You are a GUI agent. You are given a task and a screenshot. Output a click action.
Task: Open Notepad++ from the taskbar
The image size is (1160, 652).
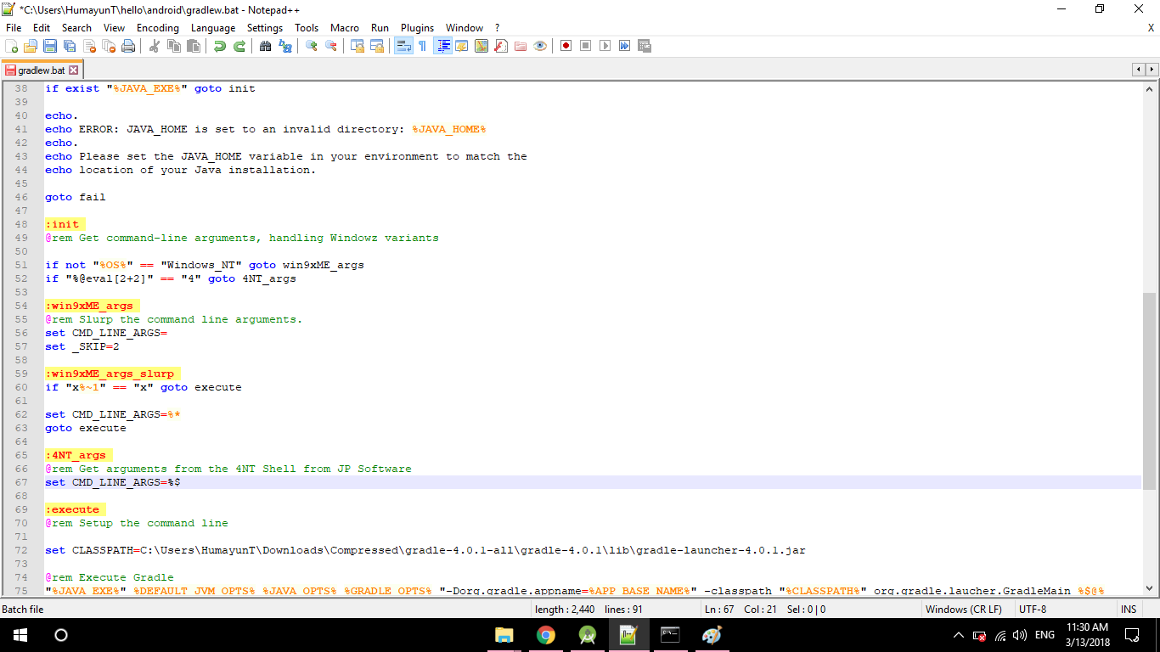[628, 635]
